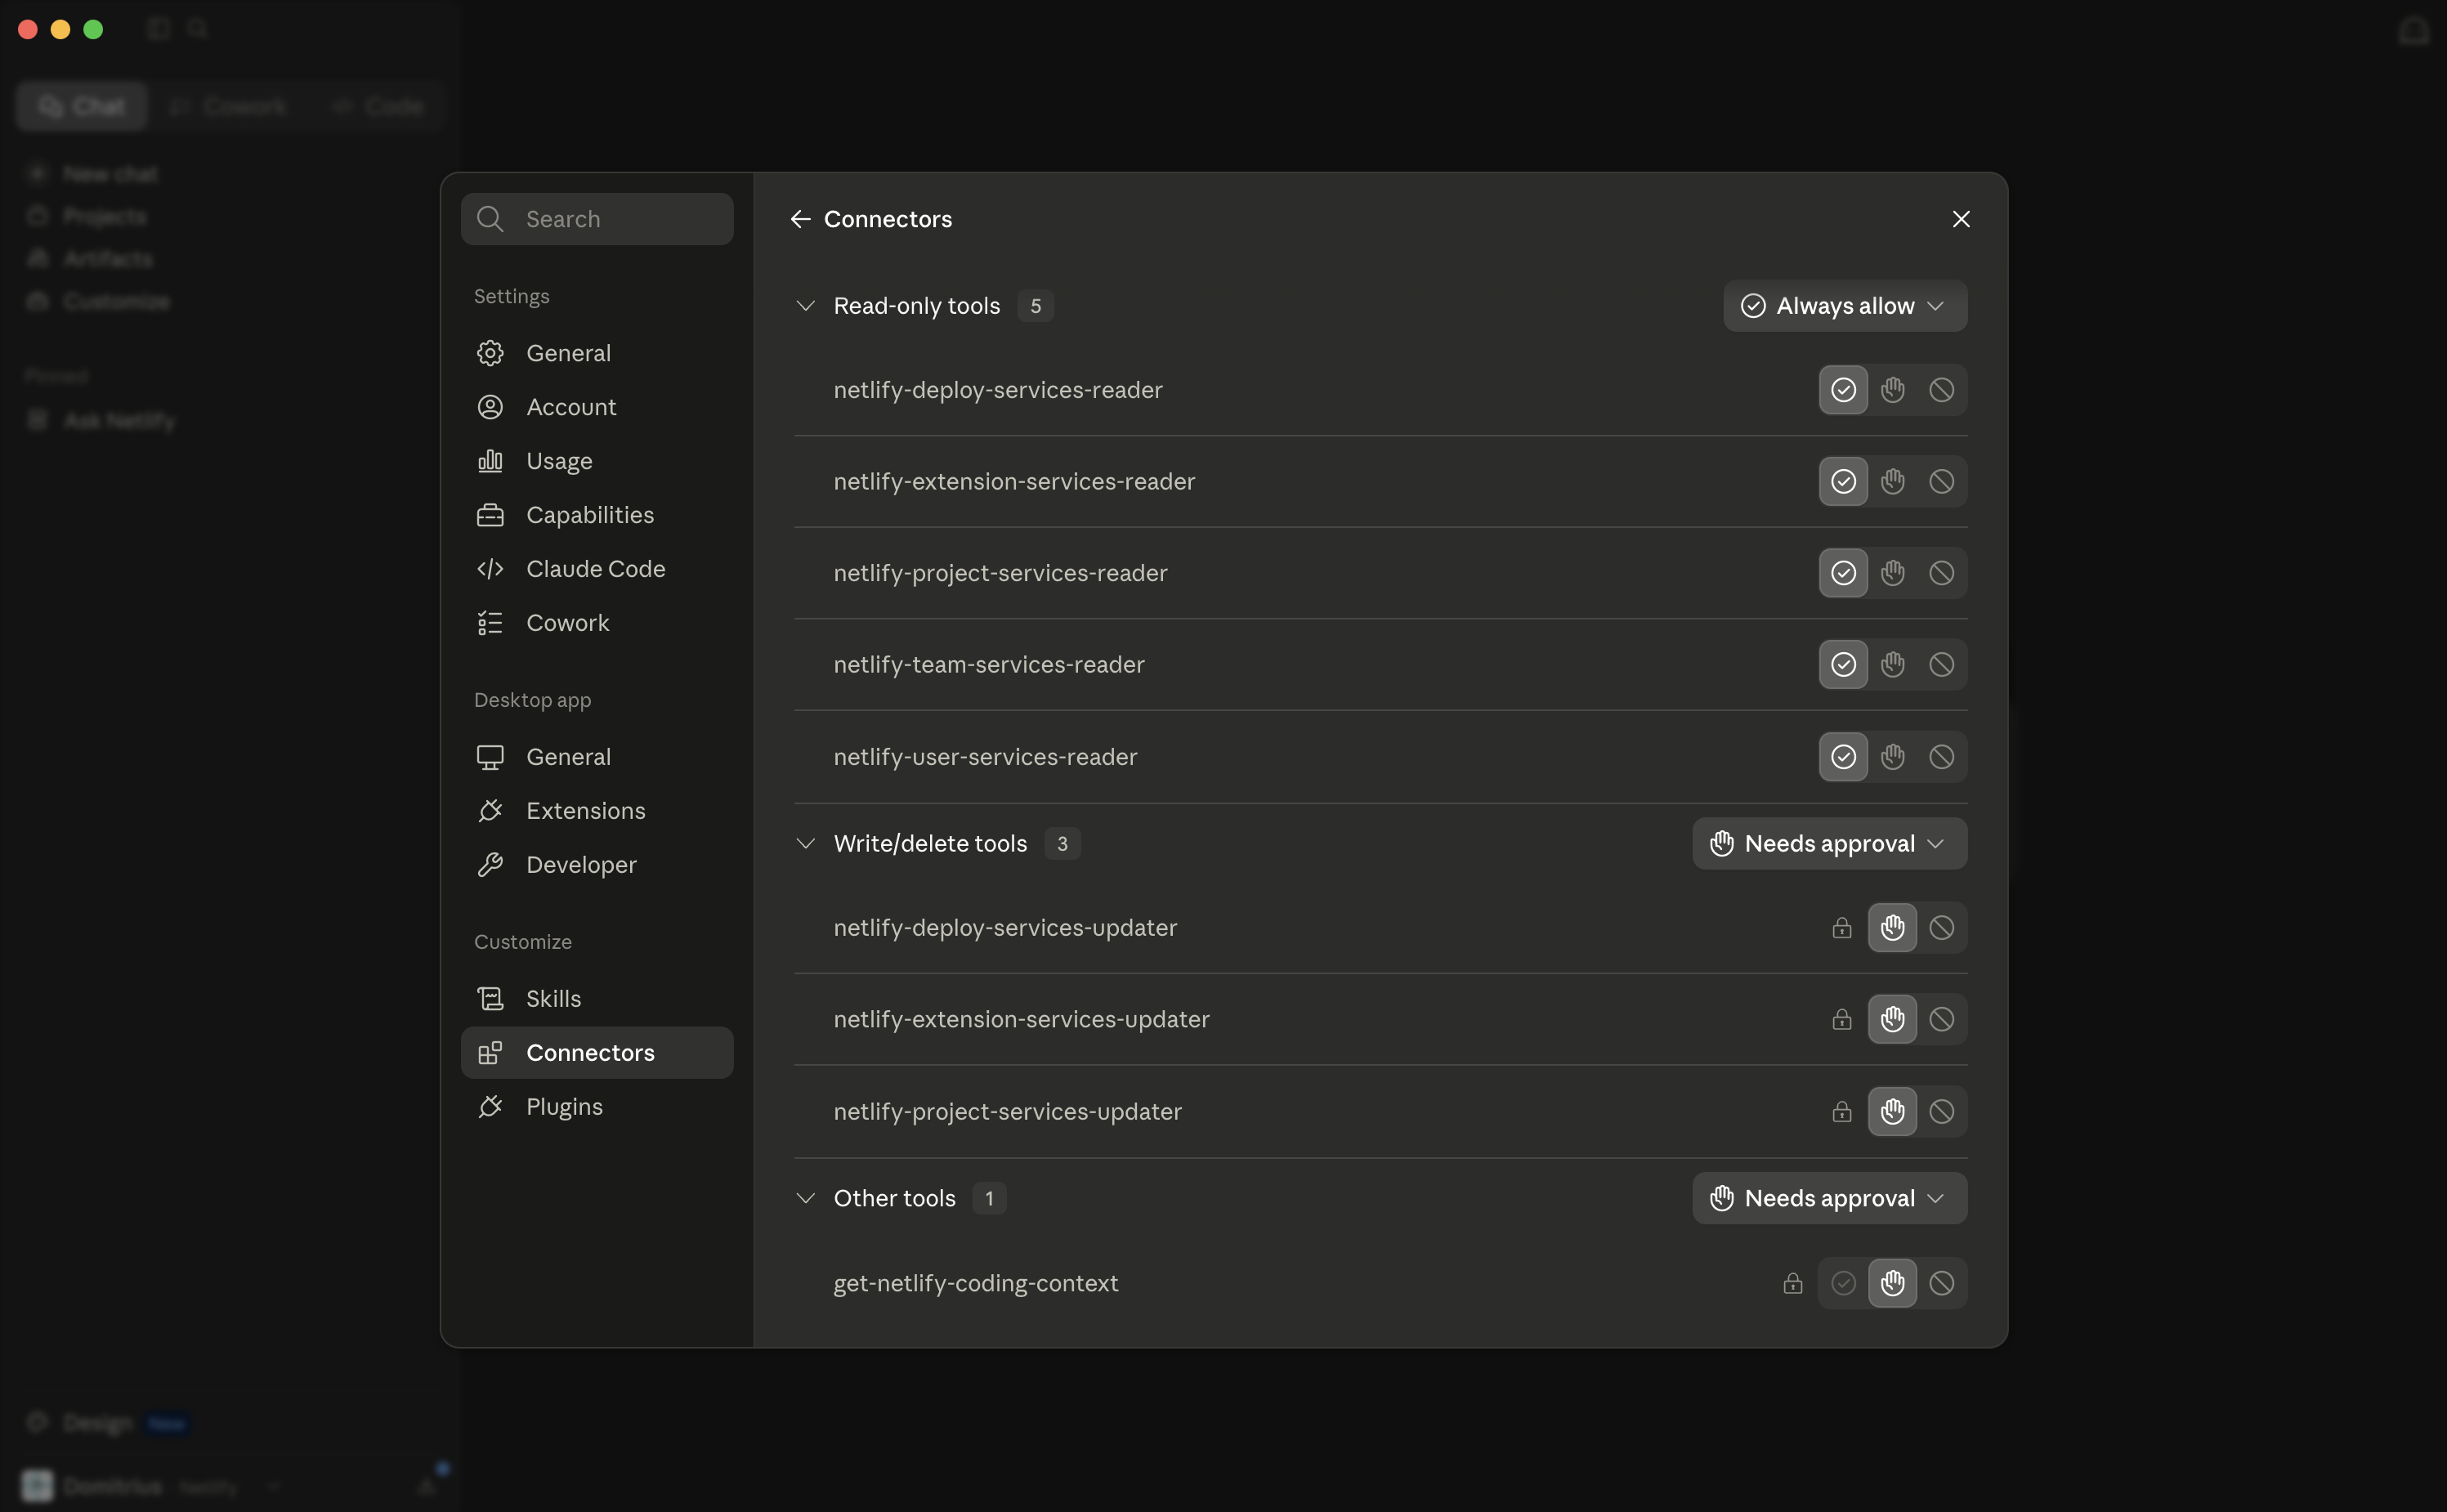The image size is (2447, 1512).
Task: Click netlify-team-services-reader tool name
Action: 989,665
